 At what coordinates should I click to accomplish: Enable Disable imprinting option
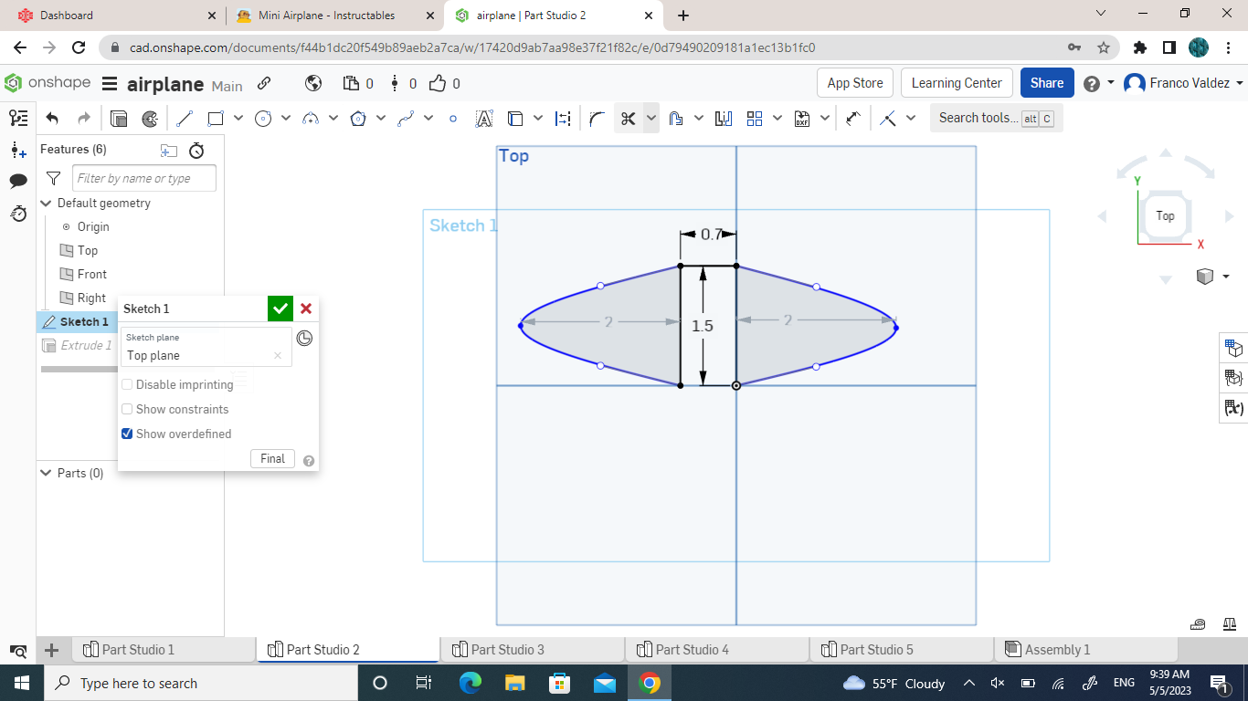click(x=126, y=384)
